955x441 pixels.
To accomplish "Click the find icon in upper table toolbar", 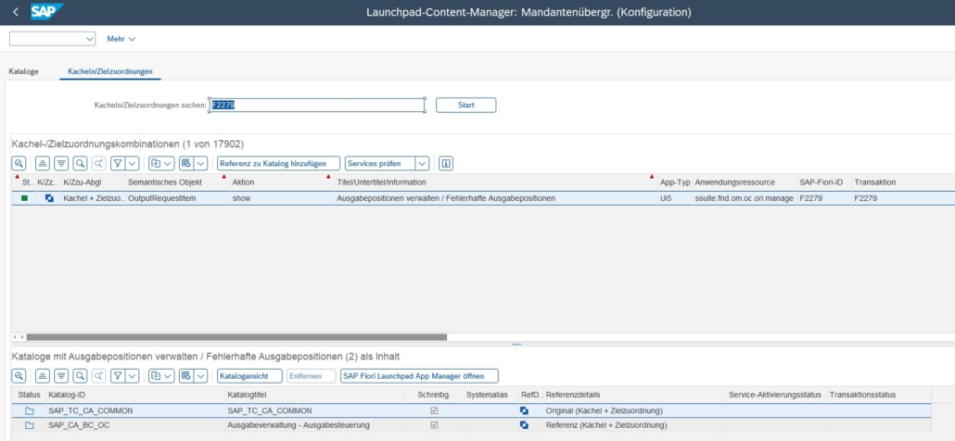I will [x=80, y=163].
